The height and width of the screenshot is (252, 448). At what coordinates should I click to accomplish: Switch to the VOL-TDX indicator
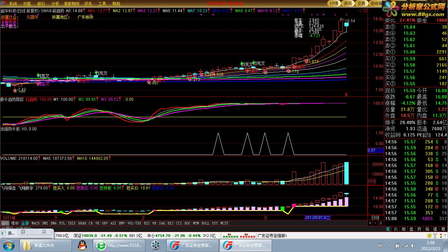click(x=134, y=223)
